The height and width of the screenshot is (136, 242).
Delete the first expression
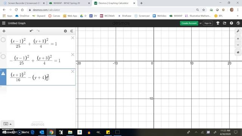pos(73,38)
